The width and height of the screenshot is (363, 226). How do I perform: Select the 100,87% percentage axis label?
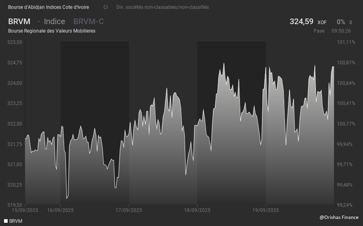point(346,63)
